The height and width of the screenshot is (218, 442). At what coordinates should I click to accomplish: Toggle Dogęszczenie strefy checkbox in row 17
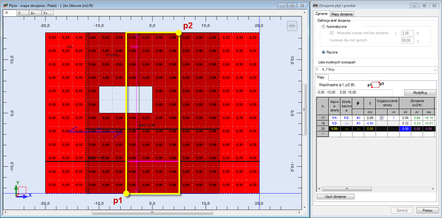point(382,118)
